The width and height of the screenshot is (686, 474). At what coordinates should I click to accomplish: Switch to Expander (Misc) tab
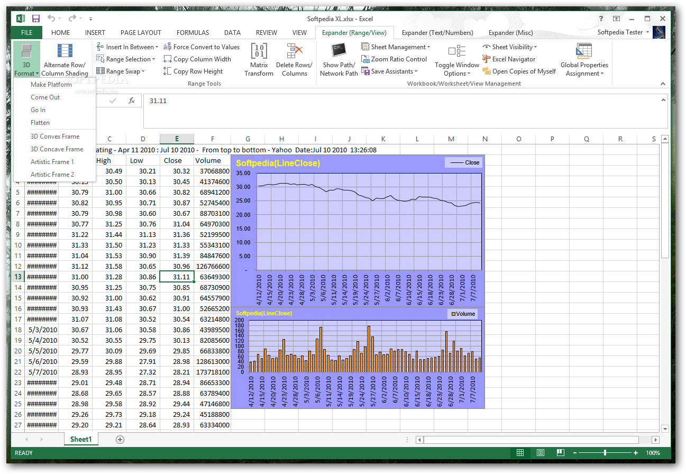[510, 33]
